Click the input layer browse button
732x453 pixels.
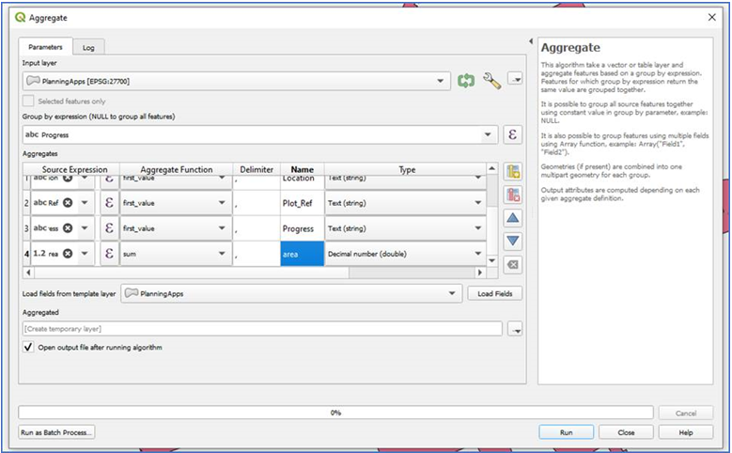coord(515,79)
